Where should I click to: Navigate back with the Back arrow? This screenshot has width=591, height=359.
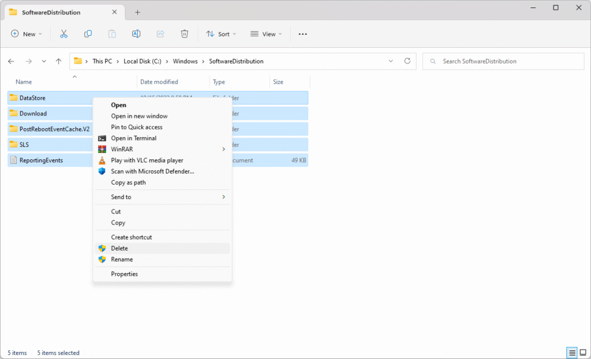(11, 61)
